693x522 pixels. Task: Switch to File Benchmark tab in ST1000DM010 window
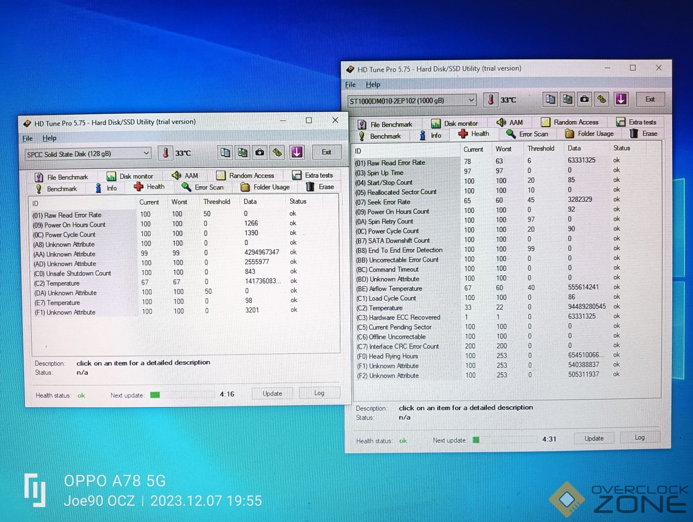[x=385, y=124]
